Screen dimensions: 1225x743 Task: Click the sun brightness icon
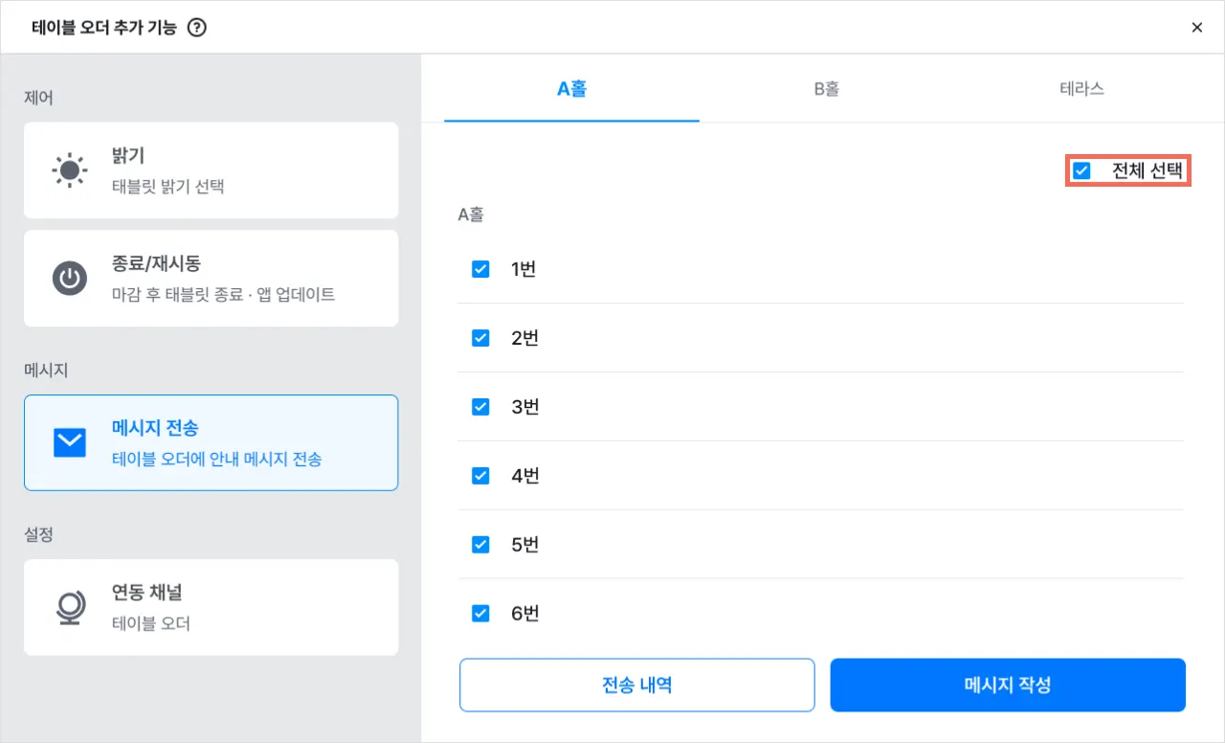[69, 170]
